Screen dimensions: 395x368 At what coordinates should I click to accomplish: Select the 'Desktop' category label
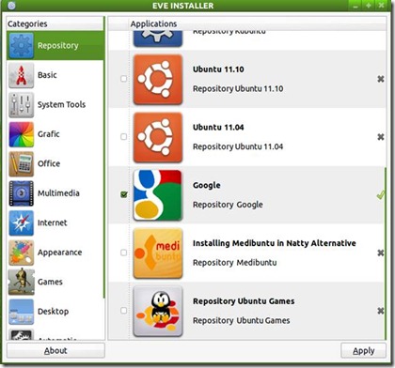click(x=53, y=312)
